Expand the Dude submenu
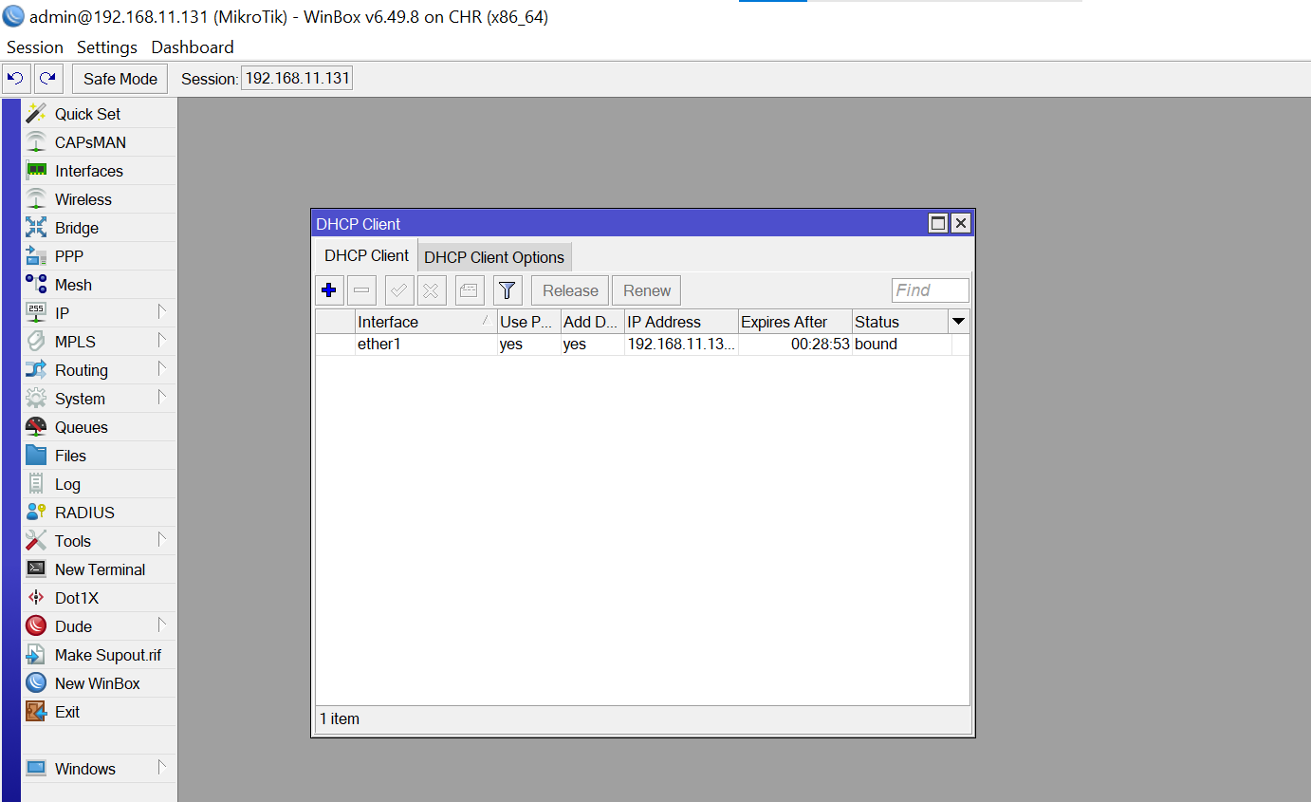This screenshot has height=802, width=1311. pyautogui.click(x=162, y=625)
